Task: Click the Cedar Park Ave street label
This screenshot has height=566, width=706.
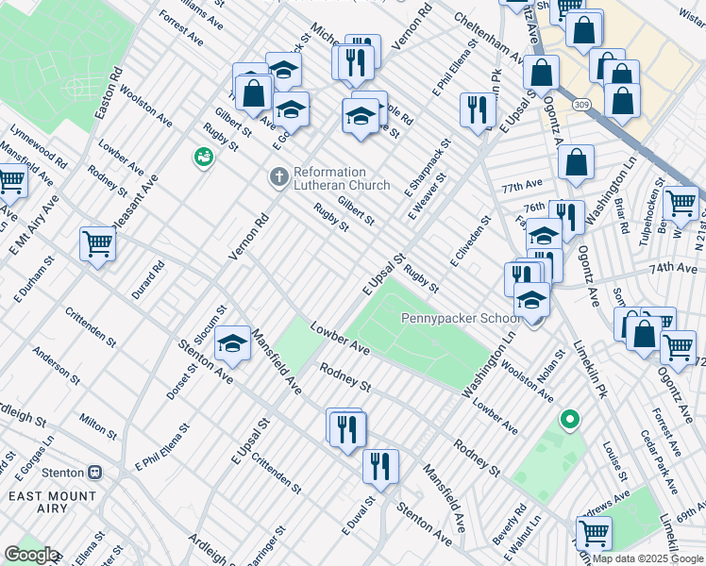Action: [x=659, y=462]
